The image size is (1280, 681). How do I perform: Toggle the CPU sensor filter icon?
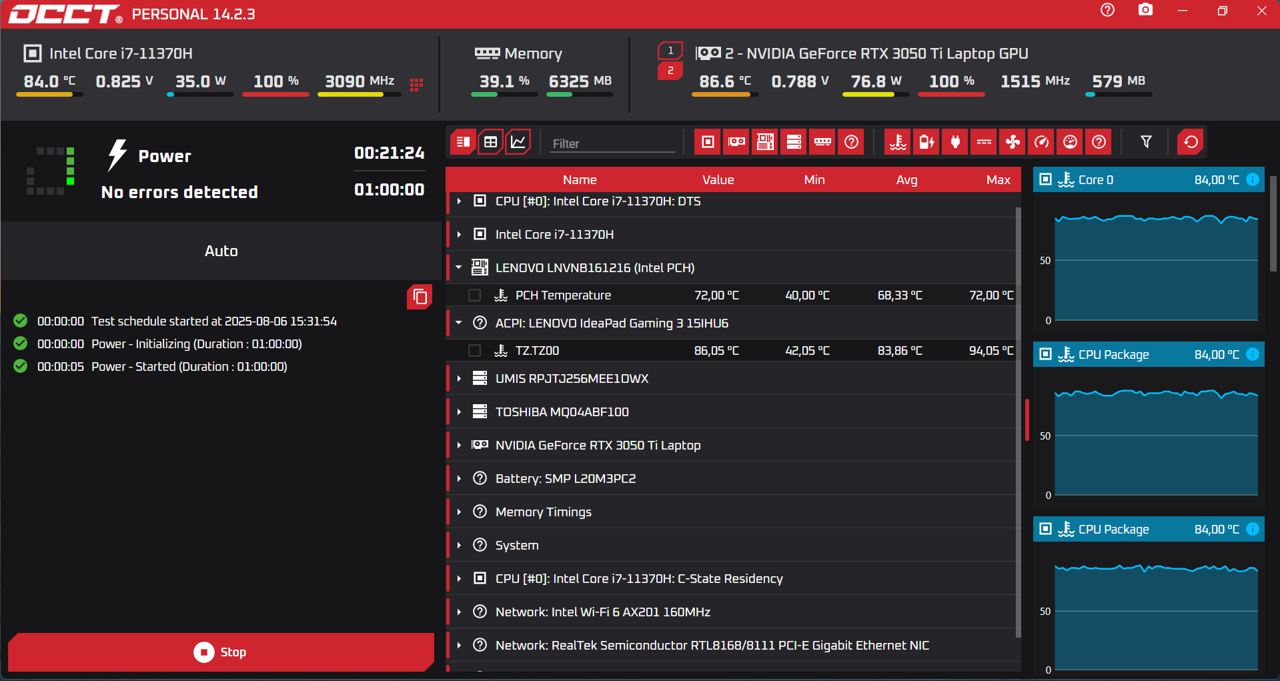(x=708, y=142)
